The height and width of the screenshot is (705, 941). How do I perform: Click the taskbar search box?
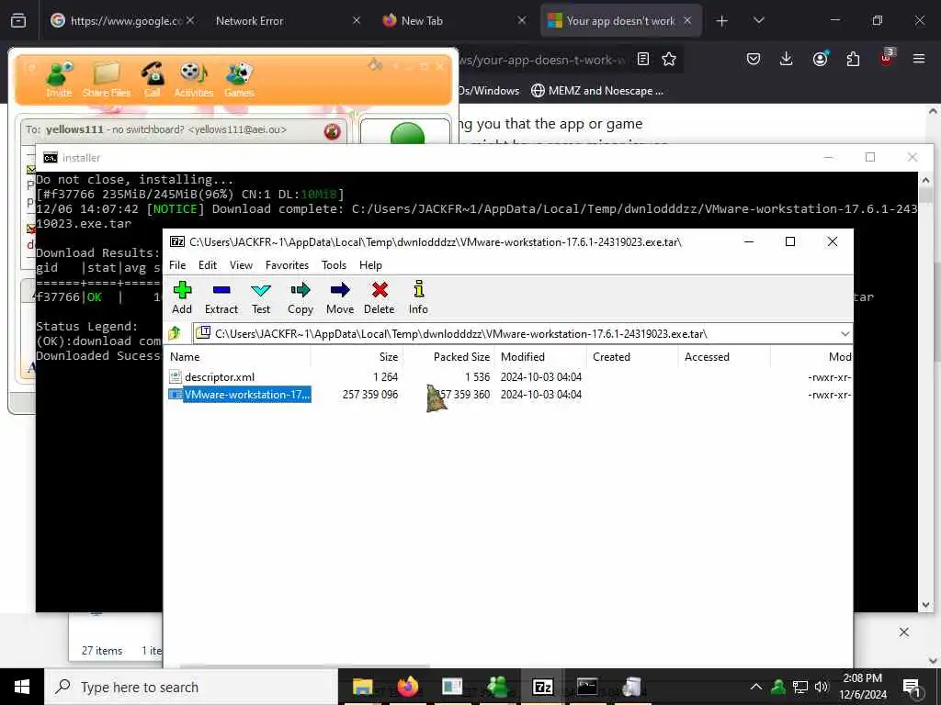[x=191, y=687]
